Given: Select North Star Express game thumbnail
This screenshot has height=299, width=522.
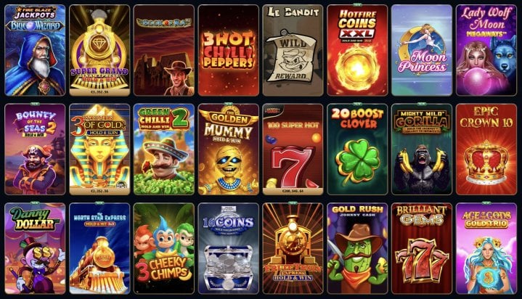Looking at the screenshot, I should point(99,248).
